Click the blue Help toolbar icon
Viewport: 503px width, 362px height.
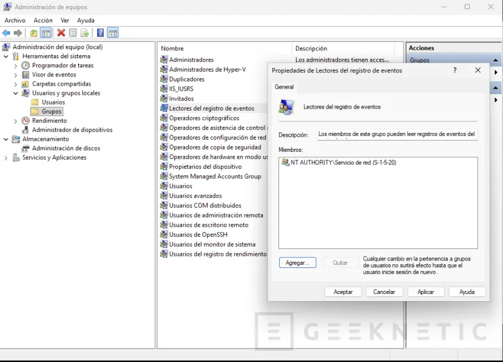[x=100, y=33]
